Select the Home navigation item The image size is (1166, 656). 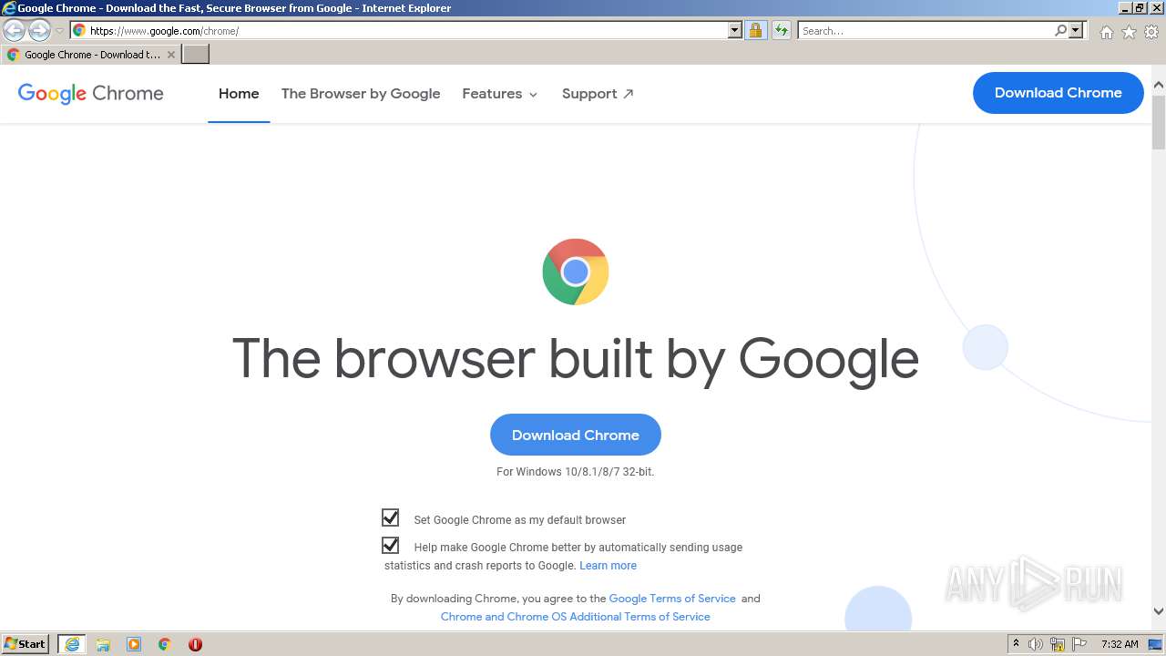[239, 93]
